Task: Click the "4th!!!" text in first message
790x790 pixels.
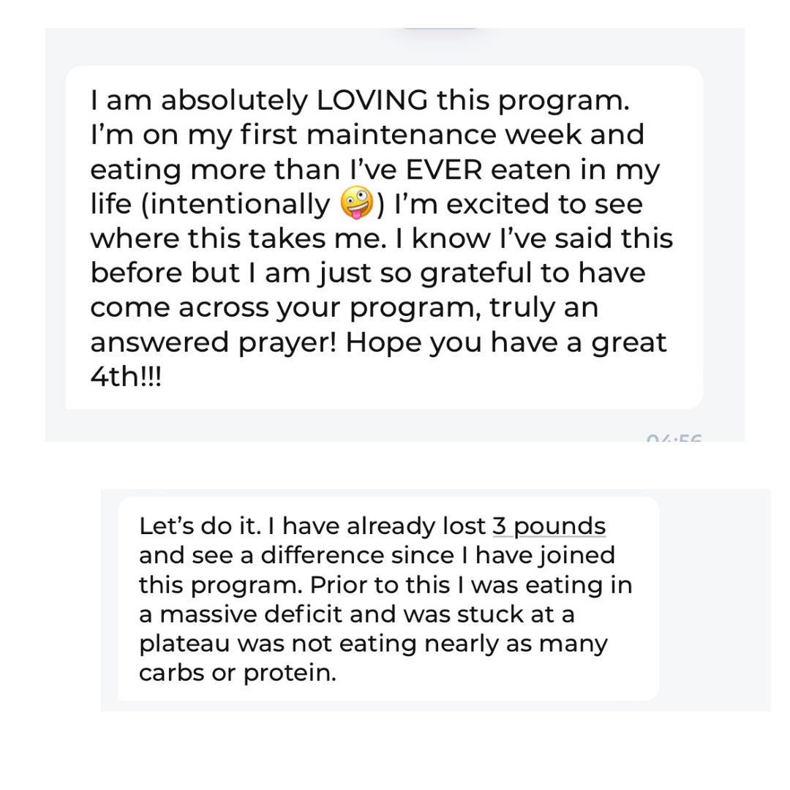Action: [125, 377]
